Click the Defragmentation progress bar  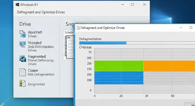click(x=137, y=43)
